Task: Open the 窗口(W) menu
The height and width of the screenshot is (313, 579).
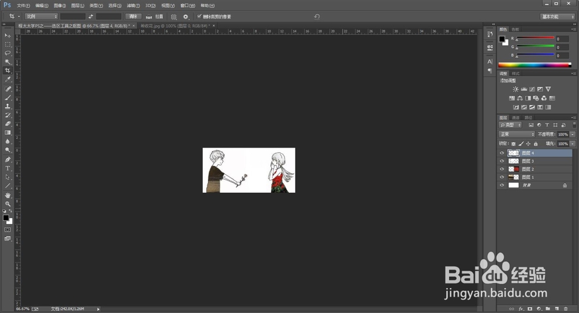Action: [188, 6]
